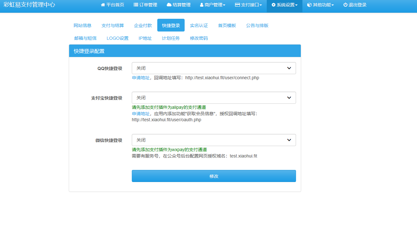
Task: Open the QQ快捷登录 dropdown
Action: tap(214, 68)
